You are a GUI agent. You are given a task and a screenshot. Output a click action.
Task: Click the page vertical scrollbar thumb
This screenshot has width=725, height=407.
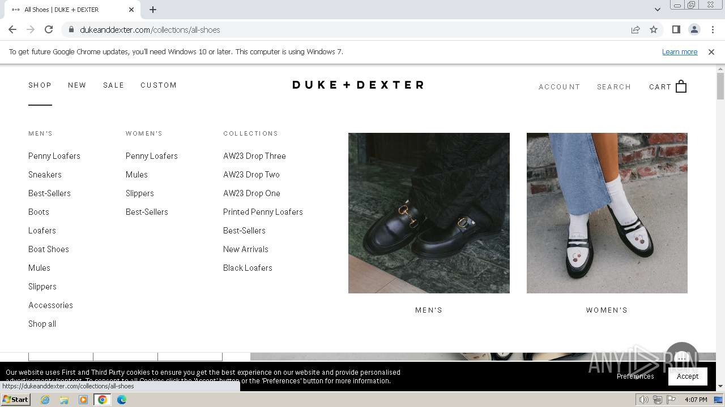[x=720, y=86]
